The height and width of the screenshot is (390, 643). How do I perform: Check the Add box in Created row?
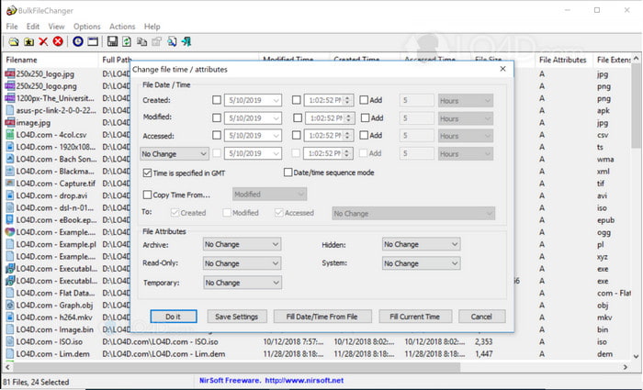(x=364, y=100)
